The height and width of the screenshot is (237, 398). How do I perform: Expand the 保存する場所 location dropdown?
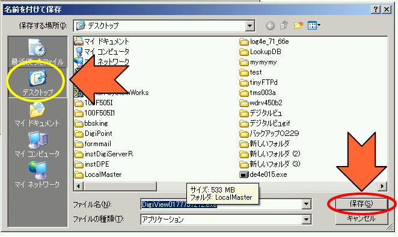coord(250,26)
